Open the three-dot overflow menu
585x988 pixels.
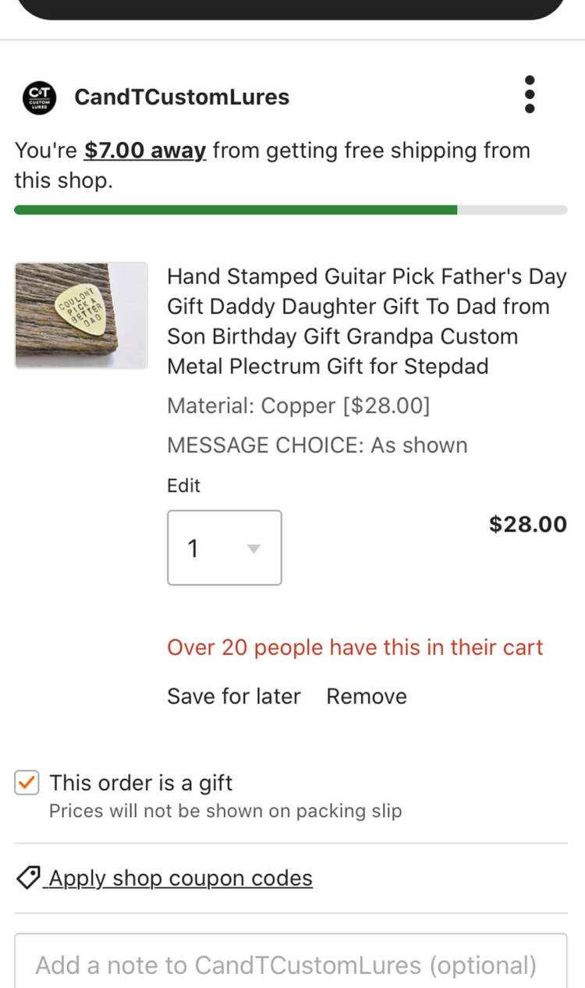tap(530, 93)
